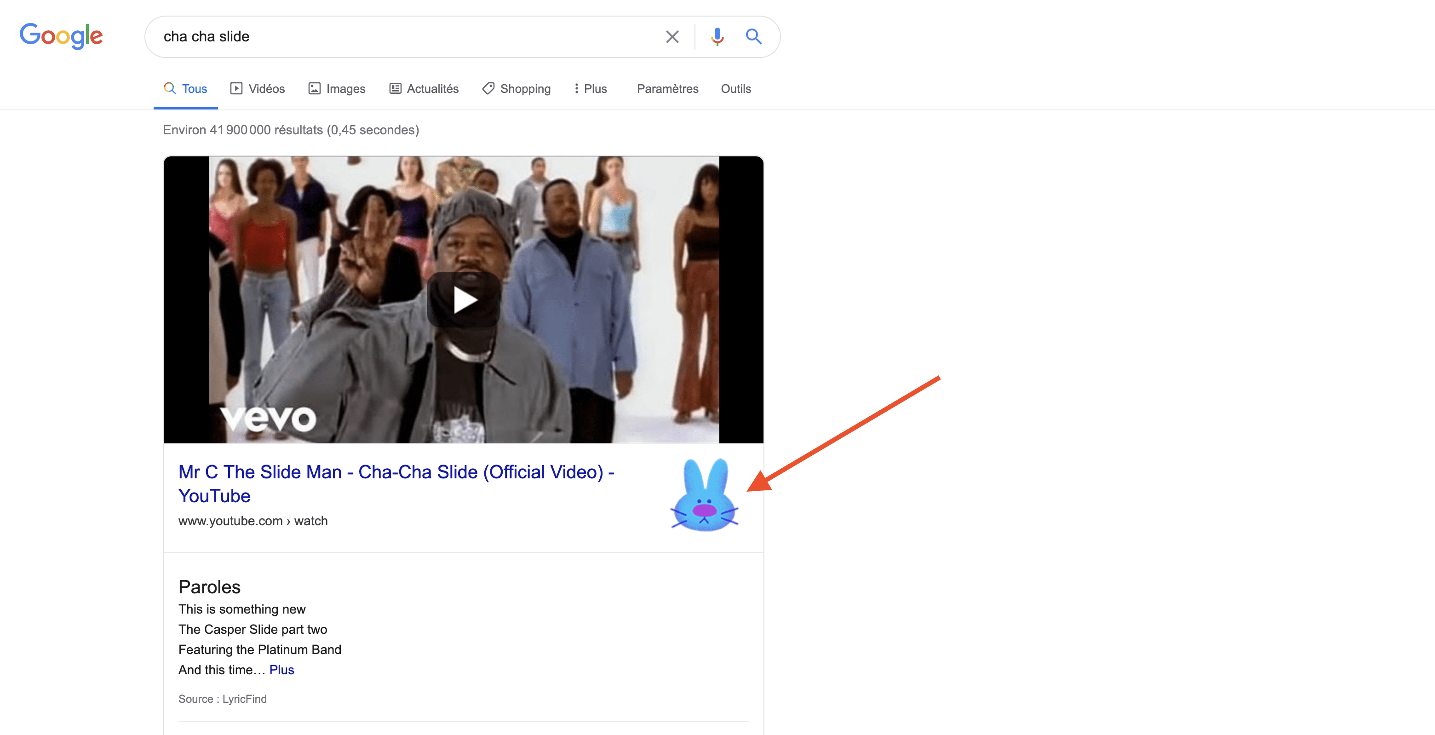Image resolution: width=1435 pixels, height=735 pixels.
Task: Switch to the Vidéos tab
Action: (258, 89)
